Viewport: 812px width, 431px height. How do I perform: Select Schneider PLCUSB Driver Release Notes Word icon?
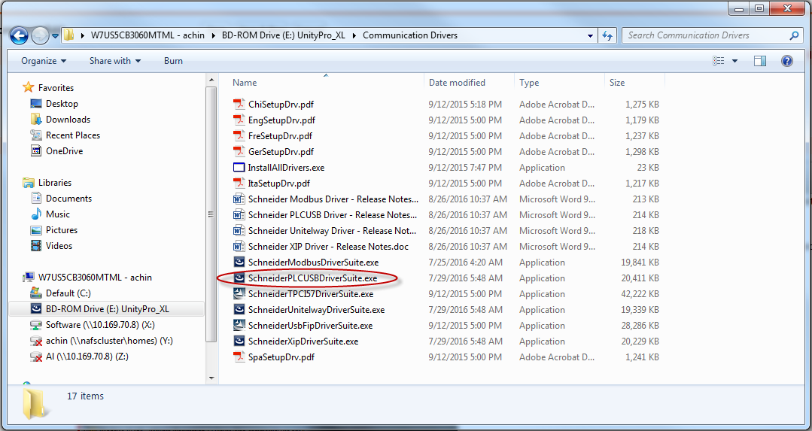point(239,214)
